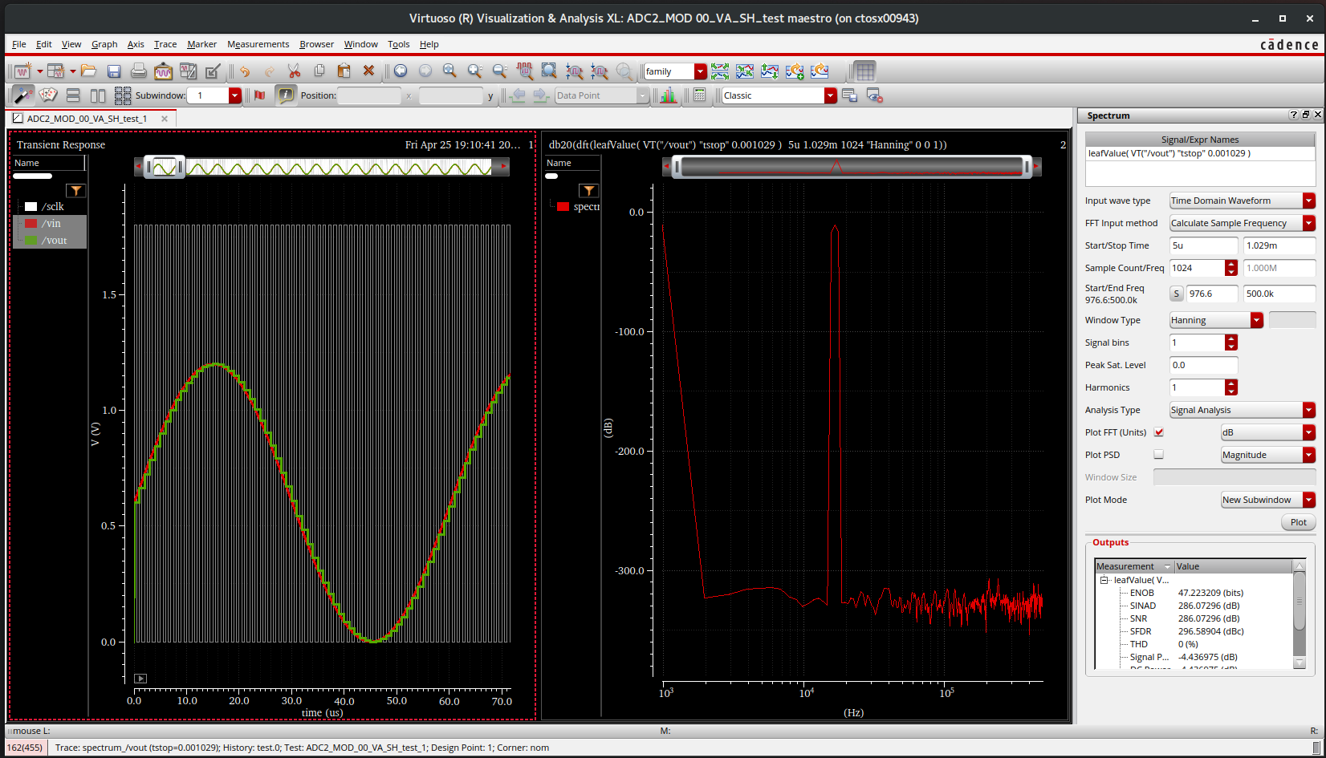Click the red X Delete icon
The image size is (1326, 758).
(368, 71)
